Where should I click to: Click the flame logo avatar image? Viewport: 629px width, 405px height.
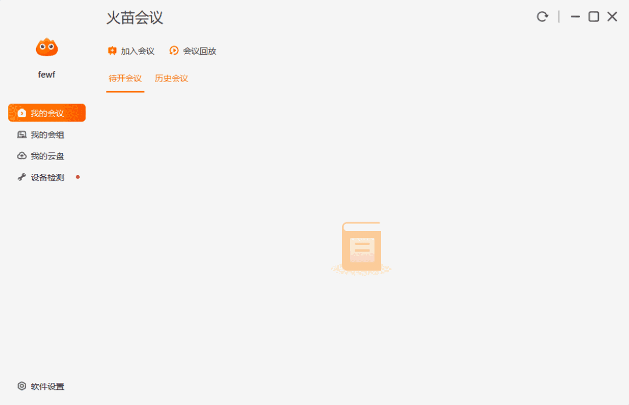point(47,47)
